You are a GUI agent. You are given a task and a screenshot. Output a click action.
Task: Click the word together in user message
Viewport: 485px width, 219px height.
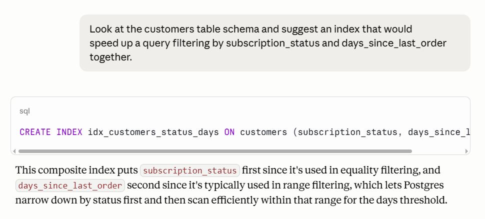(110, 57)
